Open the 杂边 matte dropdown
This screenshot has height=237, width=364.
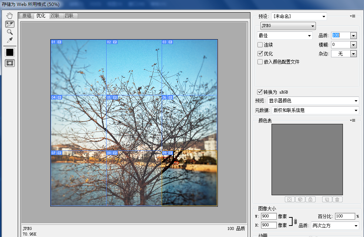[x=344, y=54]
